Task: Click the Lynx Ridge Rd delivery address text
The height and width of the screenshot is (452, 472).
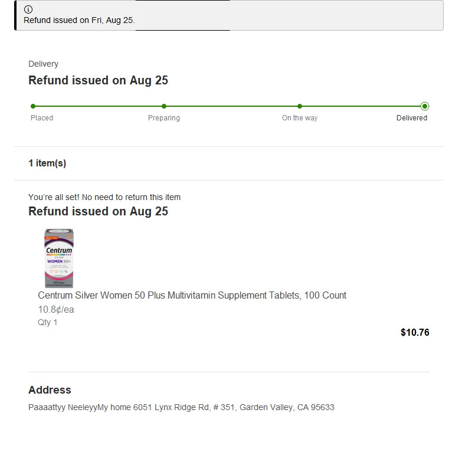Action: coord(181,407)
